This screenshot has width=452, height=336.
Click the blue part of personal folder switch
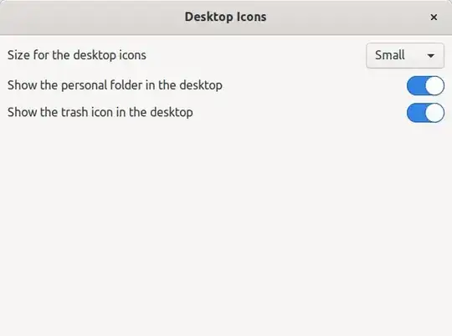[x=416, y=85]
